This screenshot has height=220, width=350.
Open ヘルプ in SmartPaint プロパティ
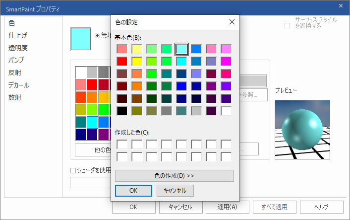pyautogui.click(x=321, y=207)
